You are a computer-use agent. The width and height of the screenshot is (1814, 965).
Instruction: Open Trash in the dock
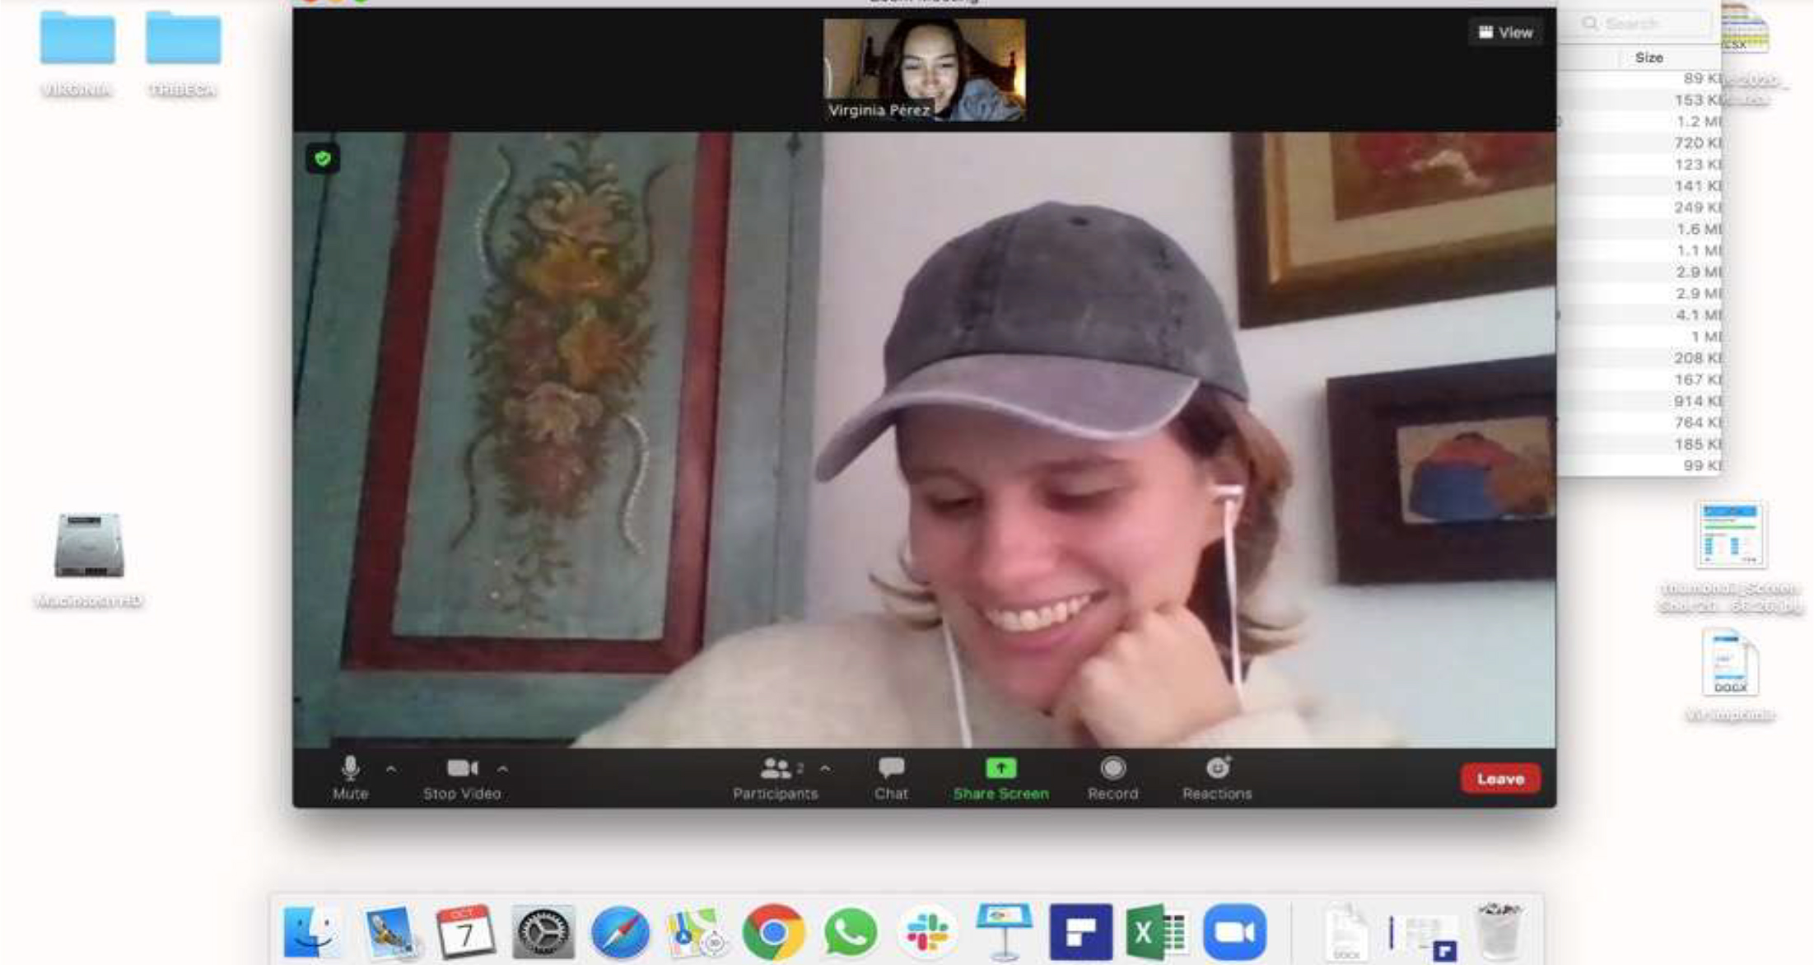click(1499, 932)
